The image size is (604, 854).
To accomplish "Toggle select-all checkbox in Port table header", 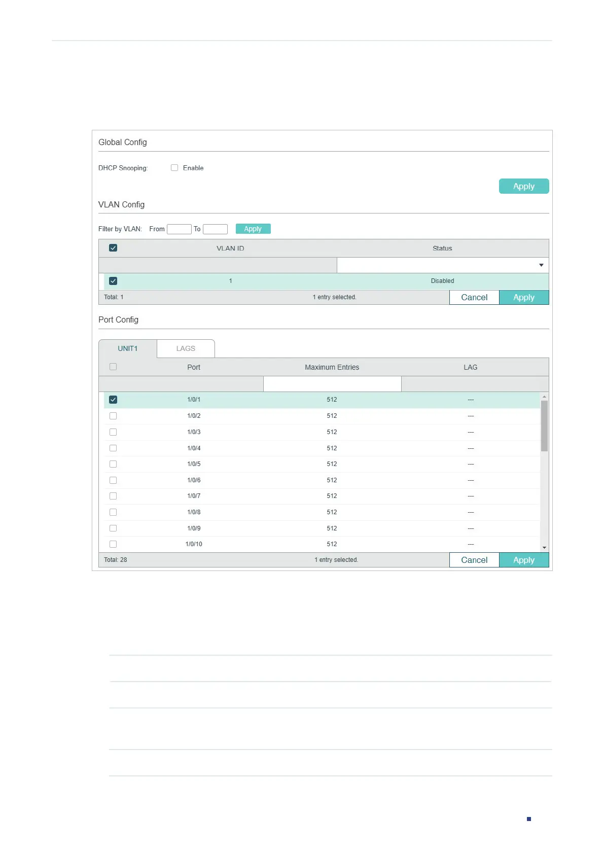I will coord(113,367).
